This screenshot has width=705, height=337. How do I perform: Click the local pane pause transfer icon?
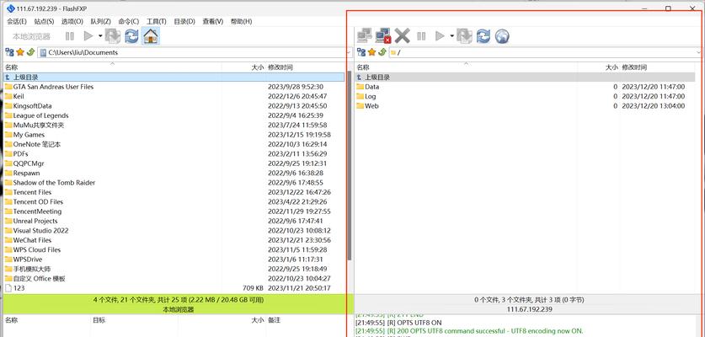pos(70,36)
